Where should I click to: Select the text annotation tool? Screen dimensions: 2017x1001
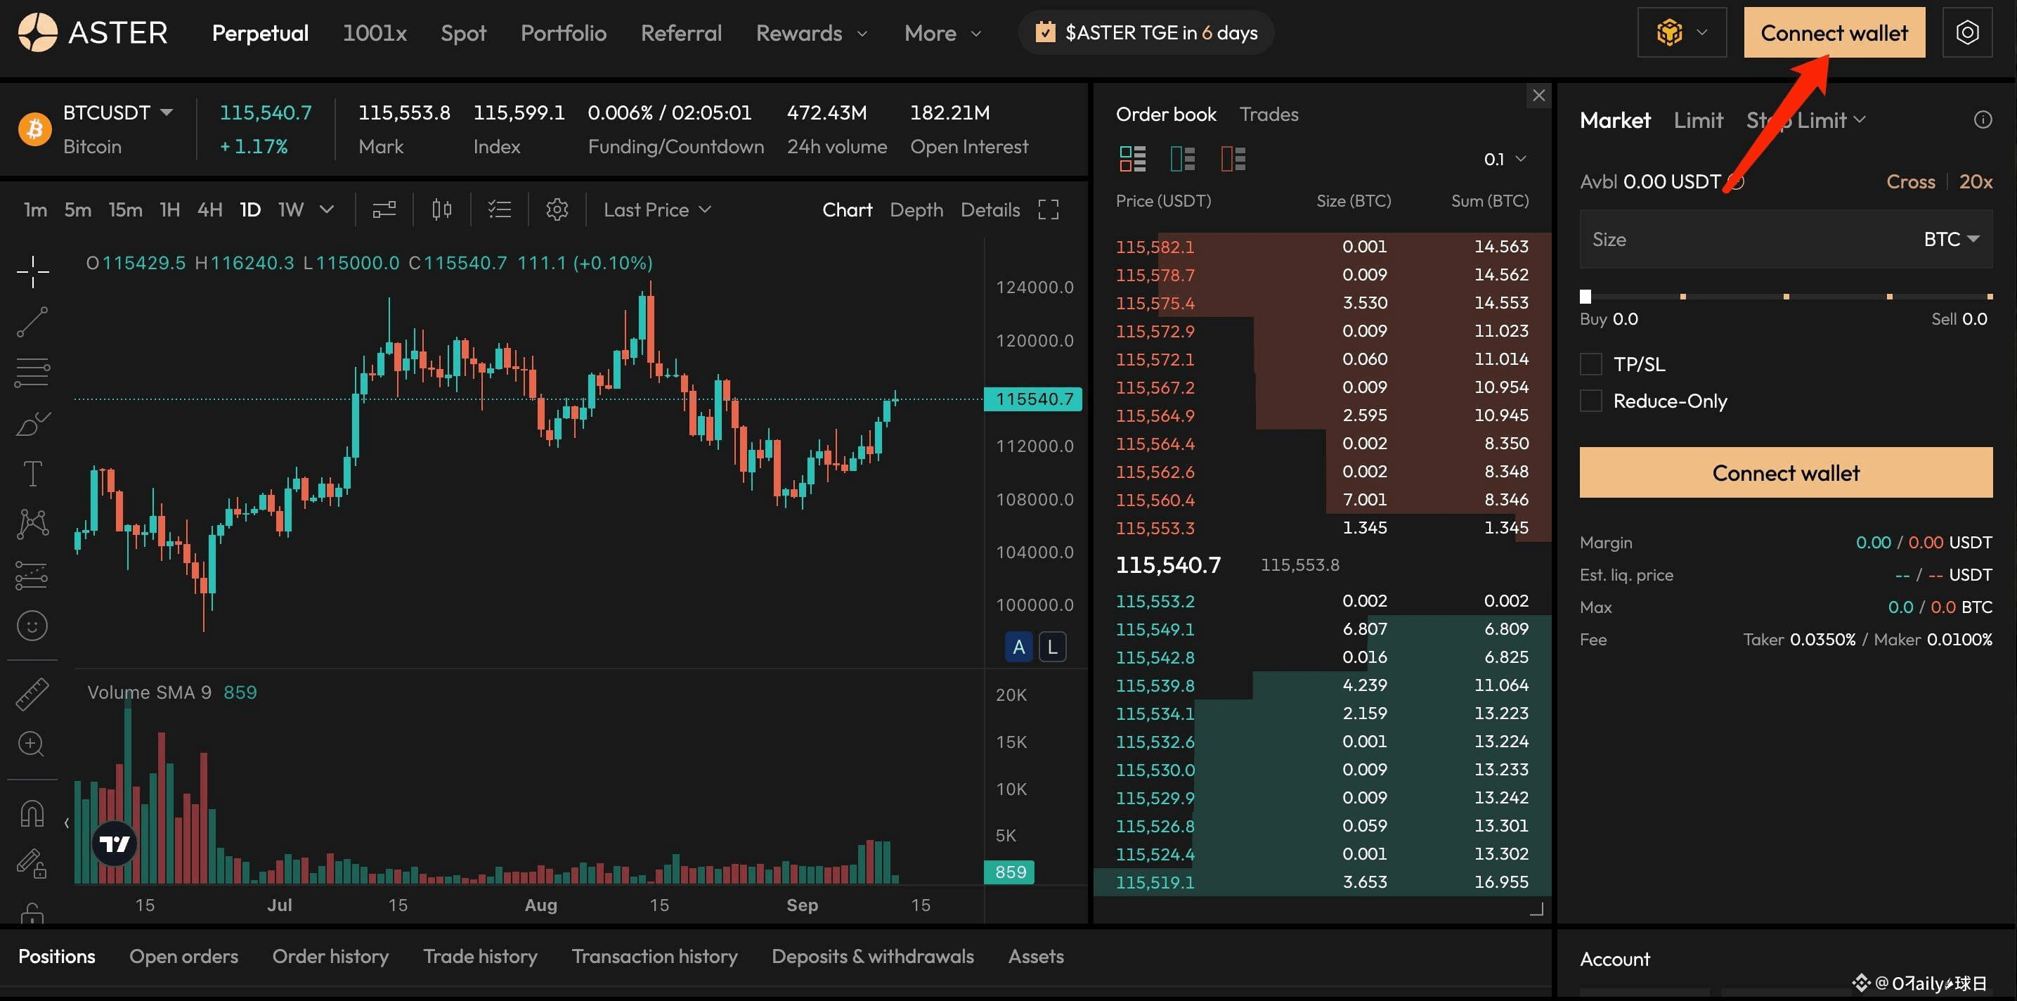click(32, 473)
